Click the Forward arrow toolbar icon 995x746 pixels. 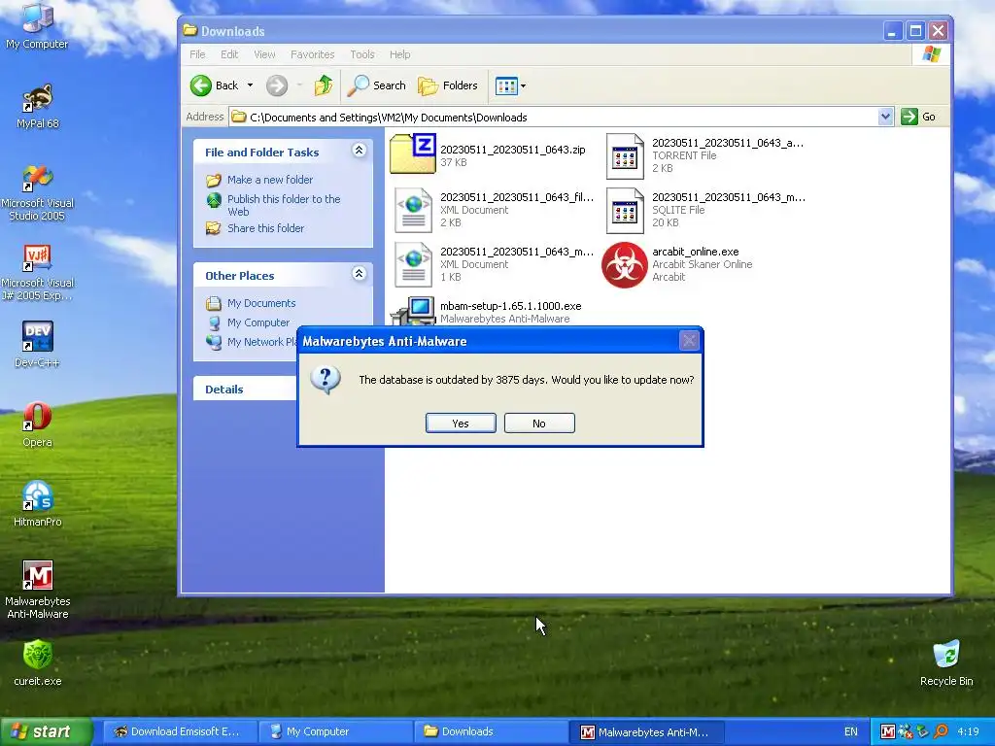(277, 85)
